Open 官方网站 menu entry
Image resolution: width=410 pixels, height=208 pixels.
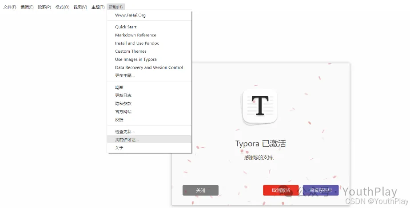149,112
